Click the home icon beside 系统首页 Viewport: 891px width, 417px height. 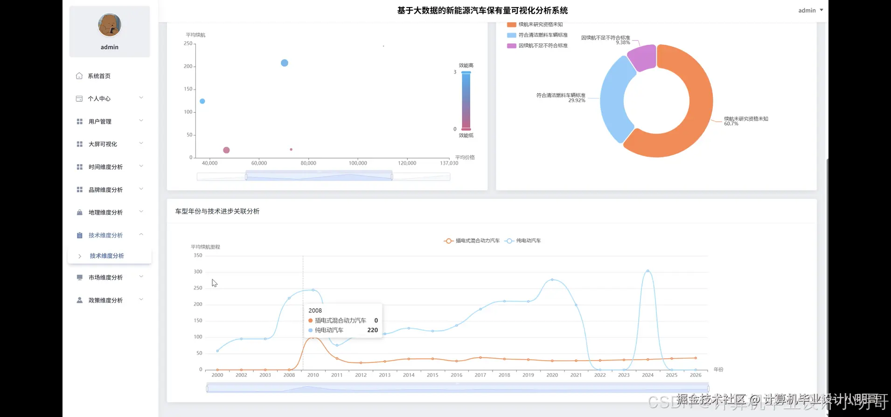click(x=79, y=76)
